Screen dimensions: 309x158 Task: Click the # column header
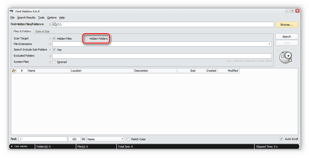[x=22, y=71]
